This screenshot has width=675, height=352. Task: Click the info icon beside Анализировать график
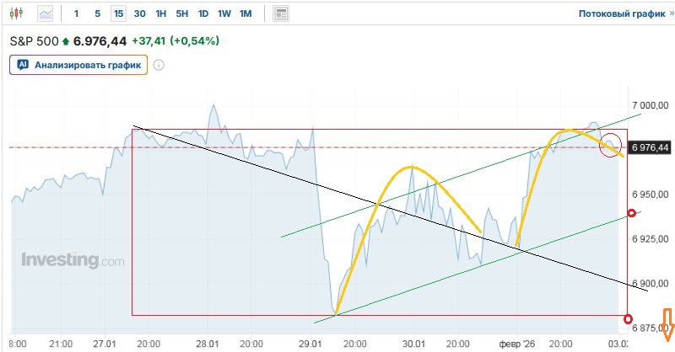pyautogui.click(x=158, y=64)
